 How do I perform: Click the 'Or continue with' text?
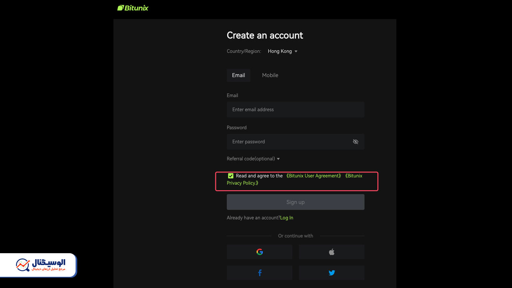click(296, 236)
